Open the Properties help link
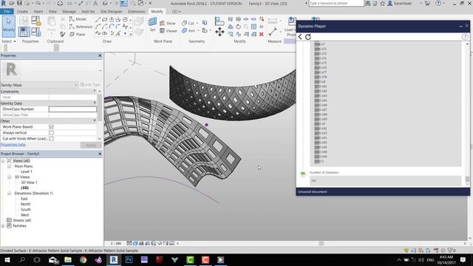The height and width of the screenshot is (266, 473). [13, 145]
